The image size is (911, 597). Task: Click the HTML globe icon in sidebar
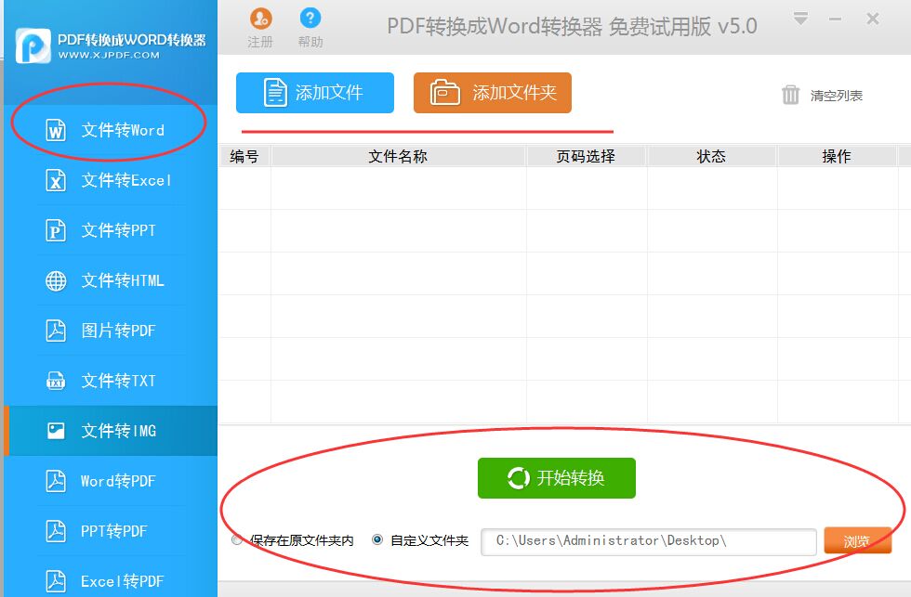(x=56, y=280)
